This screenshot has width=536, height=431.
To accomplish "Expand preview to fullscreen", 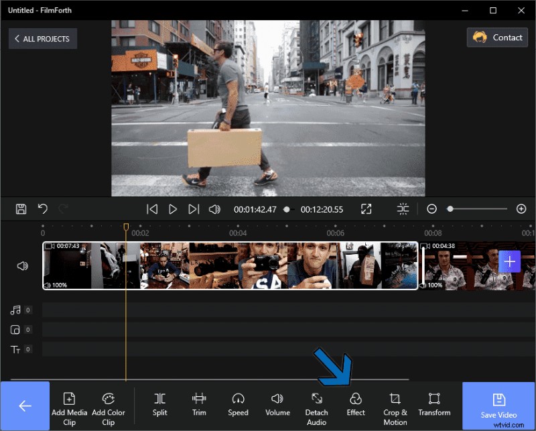I will [366, 208].
